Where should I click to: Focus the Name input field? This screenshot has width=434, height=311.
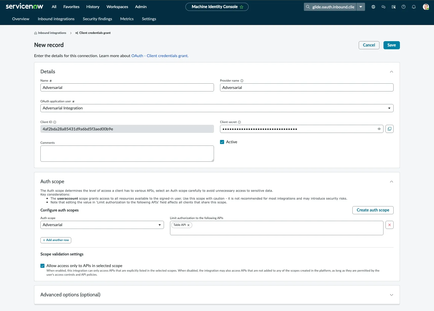click(127, 87)
